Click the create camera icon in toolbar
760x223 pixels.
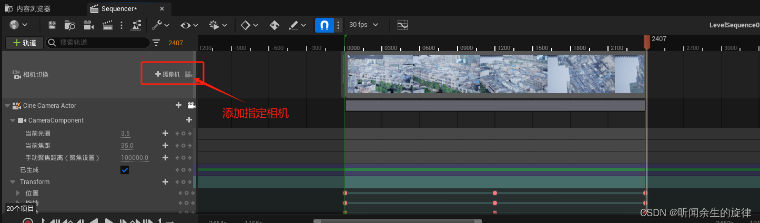tap(88, 25)
